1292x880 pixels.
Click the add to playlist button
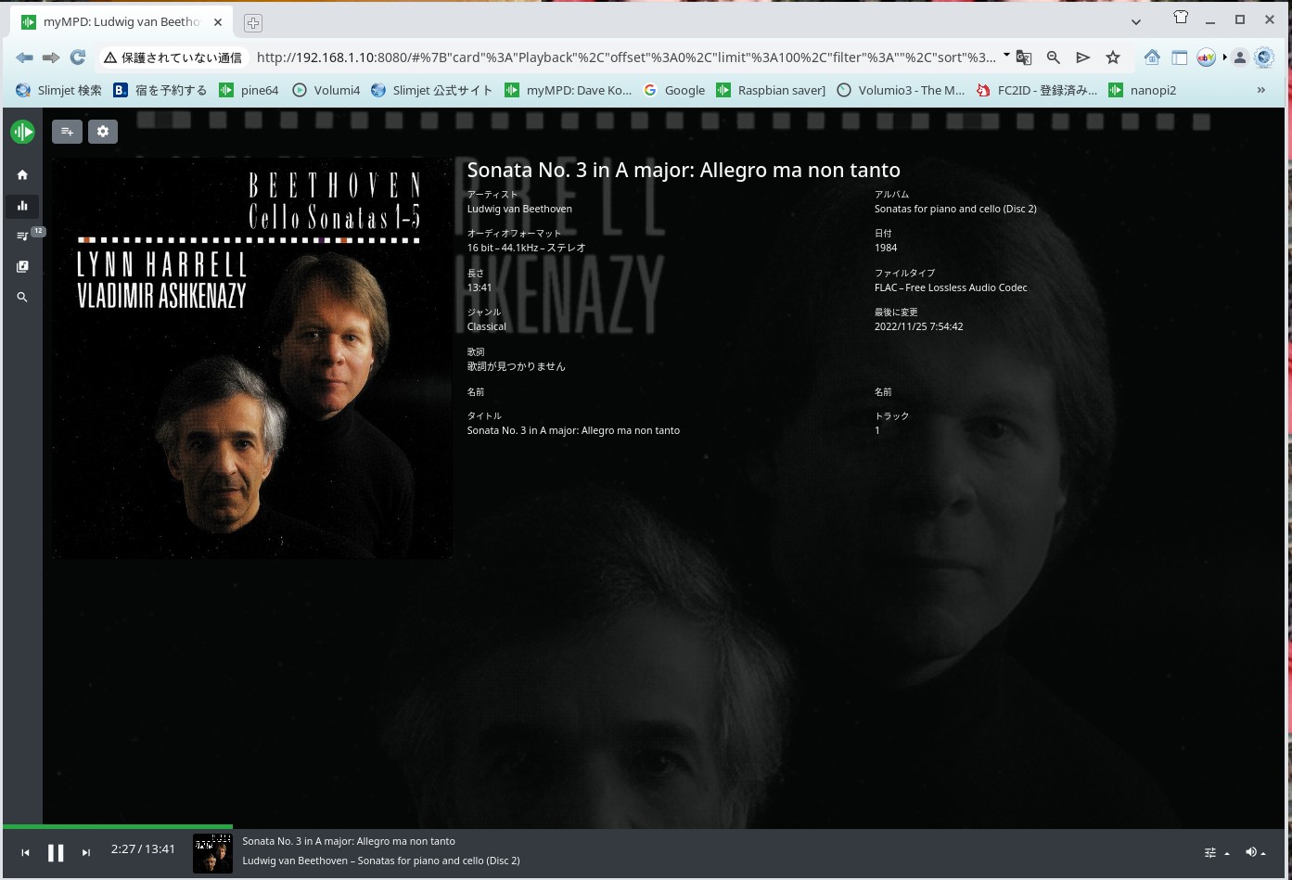tap(67, 132)
